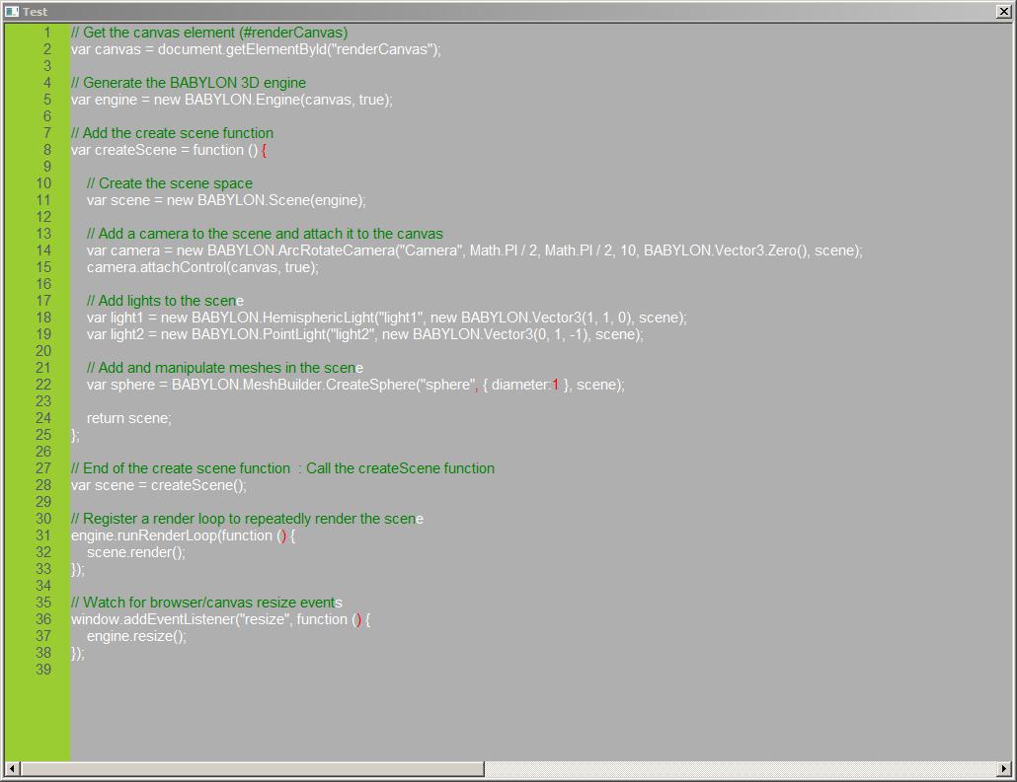Click the comment "// Add the create scene function"

point(172,133)
